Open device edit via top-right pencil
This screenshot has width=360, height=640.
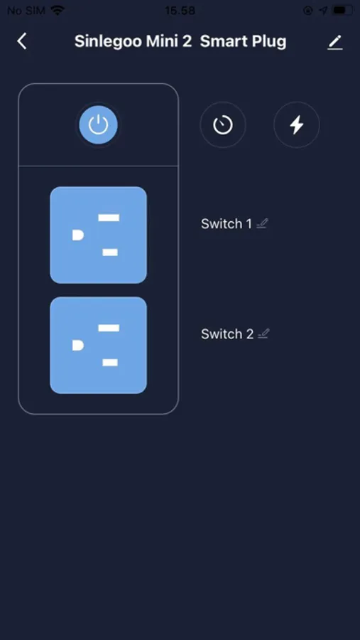pyautogui.click(x=334, y=42)
